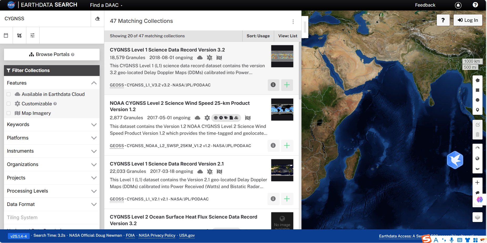Zoom in the map with plus button
This screenshot has height=243, width=487.
coord(478,183)
